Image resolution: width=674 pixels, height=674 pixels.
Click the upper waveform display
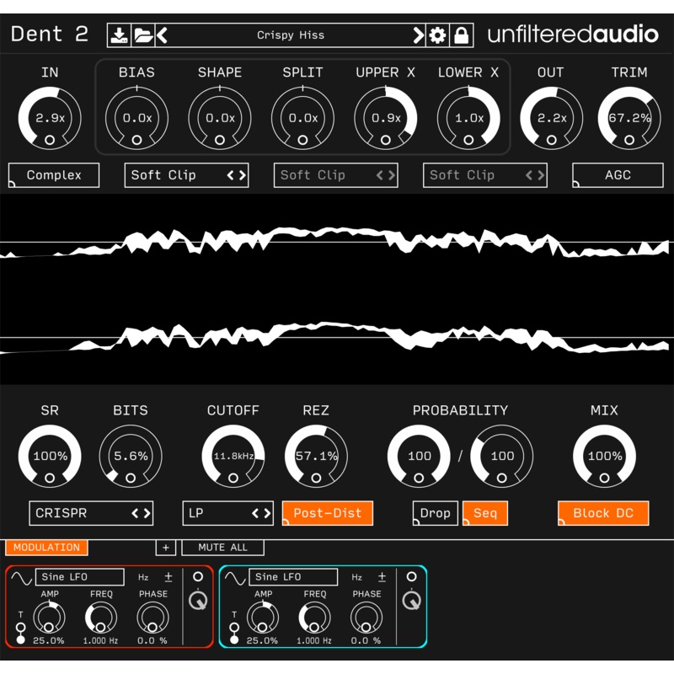click(x=335, y=243)
